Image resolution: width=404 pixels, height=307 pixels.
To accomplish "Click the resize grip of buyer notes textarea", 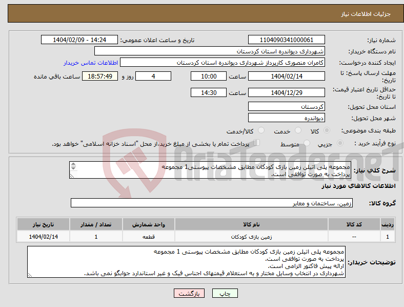I will 30,275.
